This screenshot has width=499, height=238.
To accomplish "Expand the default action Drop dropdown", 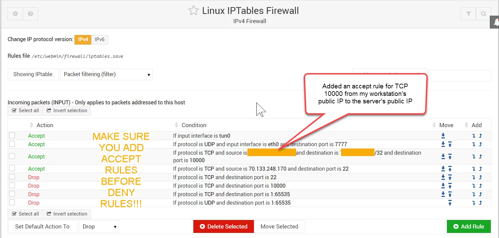I will 99,226.
